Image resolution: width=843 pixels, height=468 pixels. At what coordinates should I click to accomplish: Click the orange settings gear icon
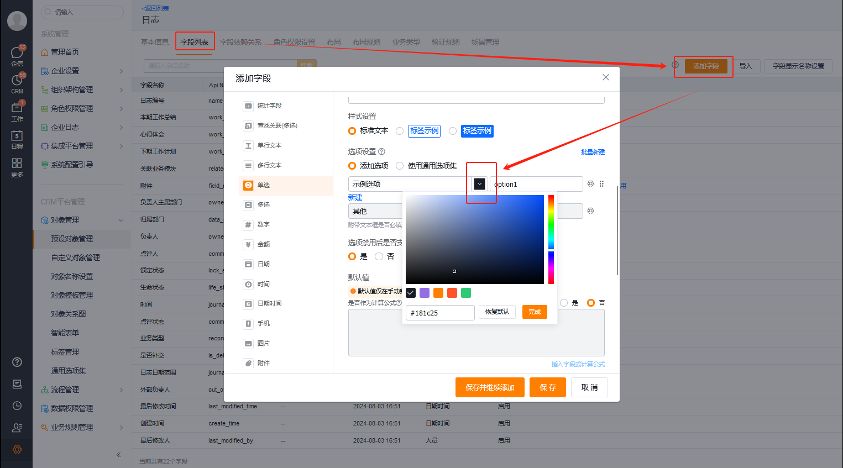[x=17, y=449]
